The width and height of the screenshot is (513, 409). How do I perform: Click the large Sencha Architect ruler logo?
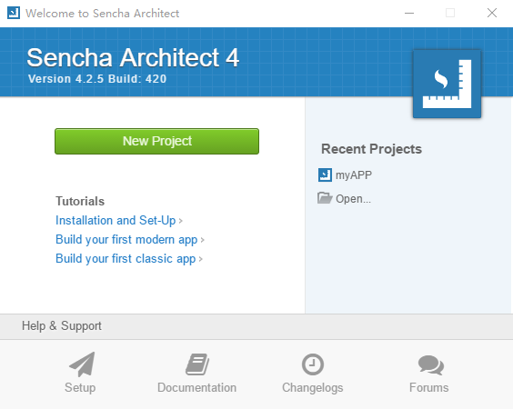[447, 84]
